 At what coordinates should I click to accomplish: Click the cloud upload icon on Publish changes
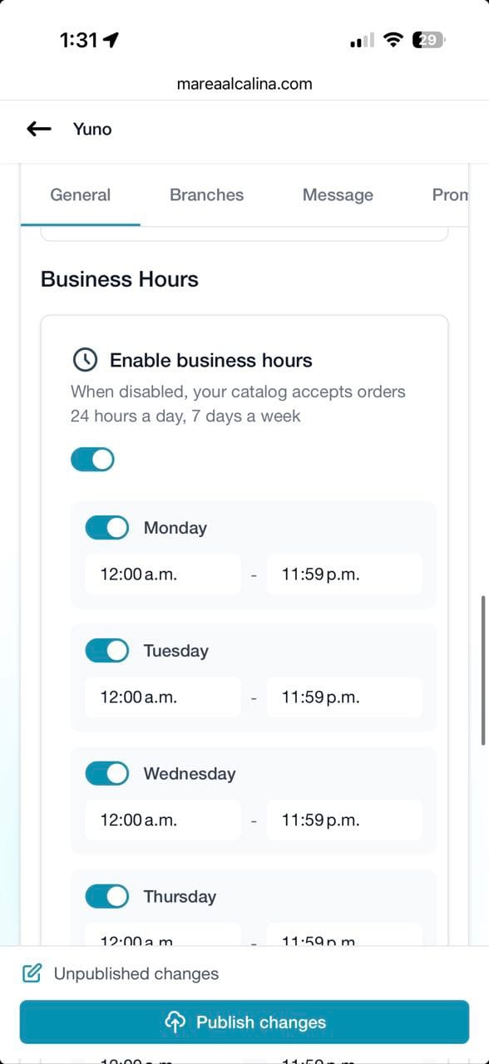[x=175, y=1022]
